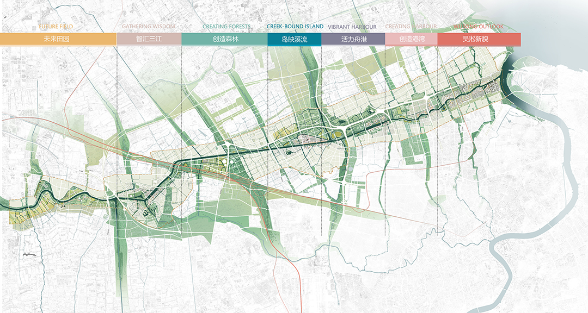Select the pink 创造港湾 banner segment

coord(411,39)
